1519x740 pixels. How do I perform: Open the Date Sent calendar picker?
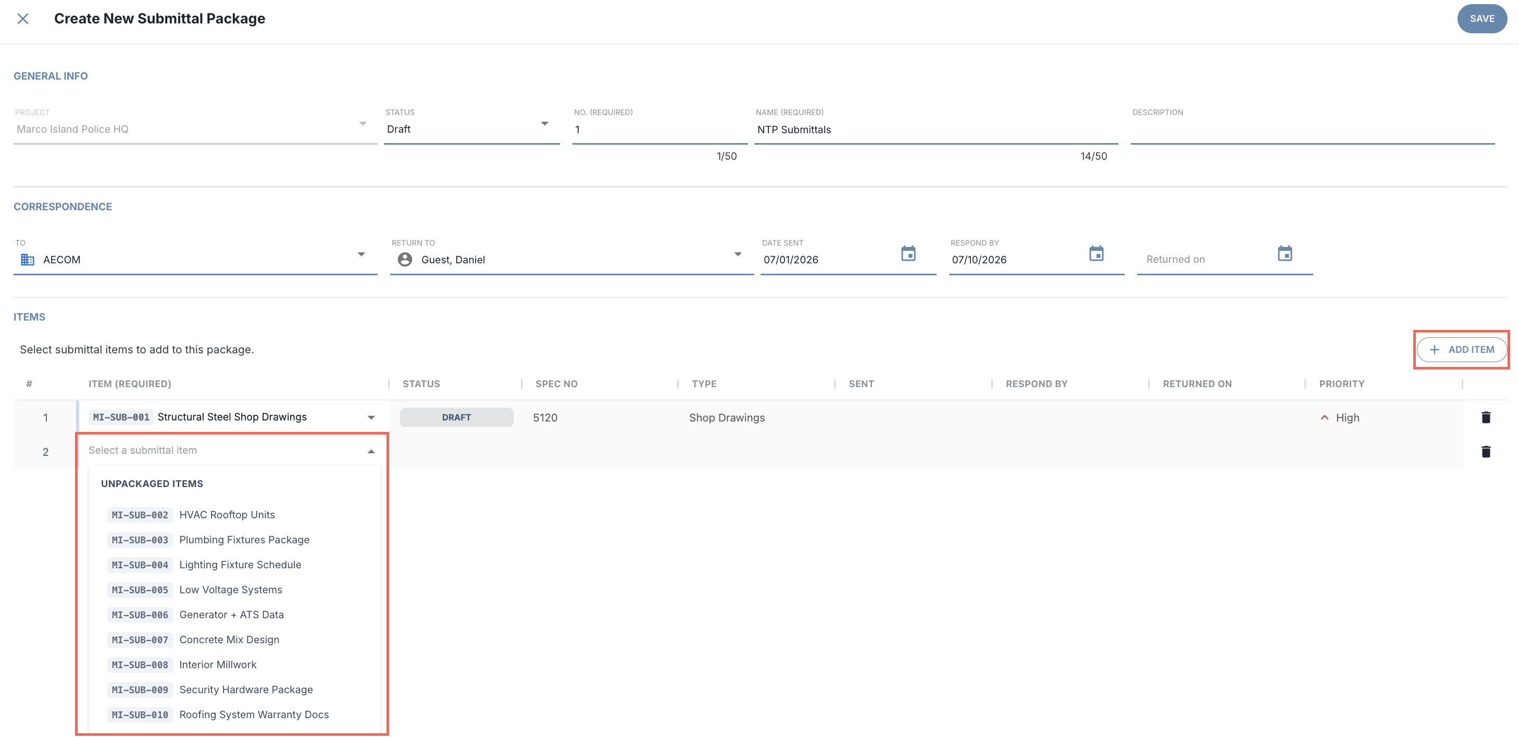[x=908, y=254]
